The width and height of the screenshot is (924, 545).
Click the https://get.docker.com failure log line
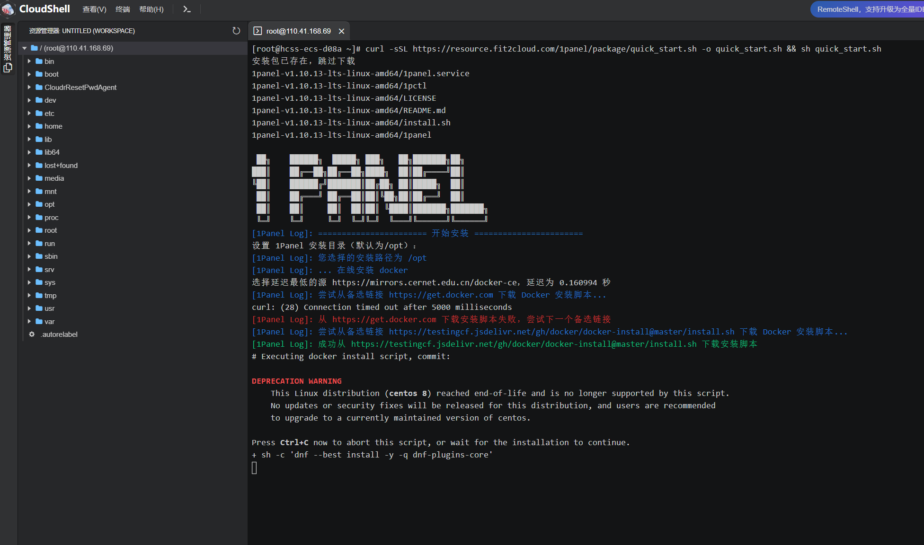tap(431, 320)
